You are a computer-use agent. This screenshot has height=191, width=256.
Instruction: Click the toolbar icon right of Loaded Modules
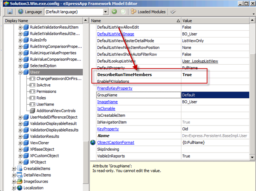173,12
